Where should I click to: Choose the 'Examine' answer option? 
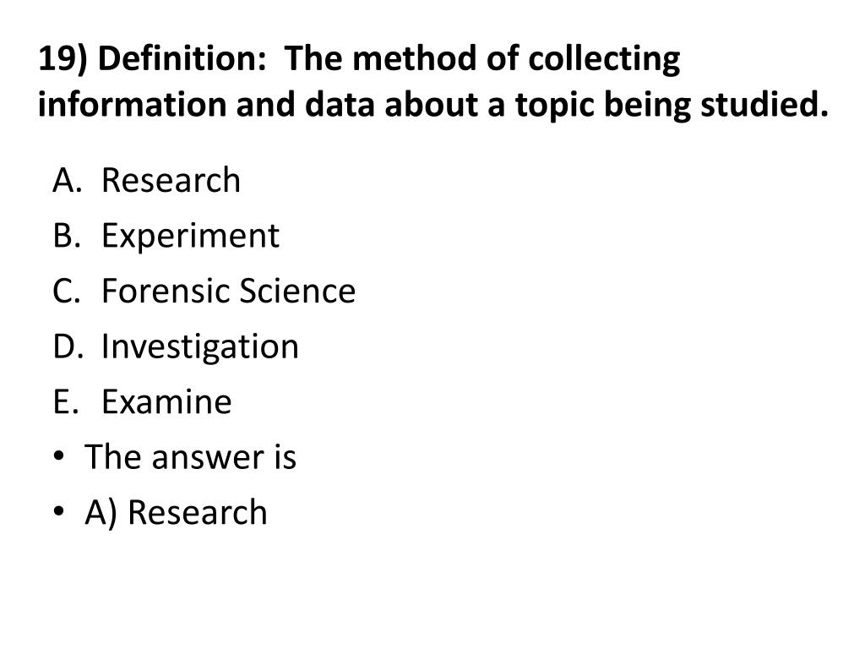tap(166, 402)
